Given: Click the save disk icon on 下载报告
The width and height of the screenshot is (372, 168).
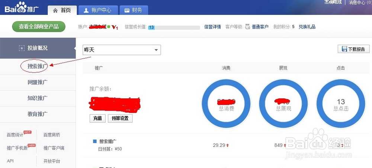Looking at the screenshot, I should (344, 49).
